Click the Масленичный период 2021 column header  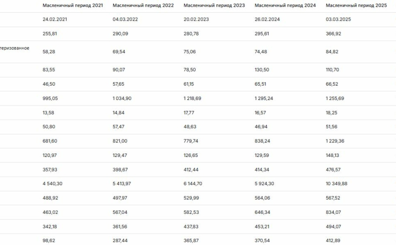click(72, 5)
